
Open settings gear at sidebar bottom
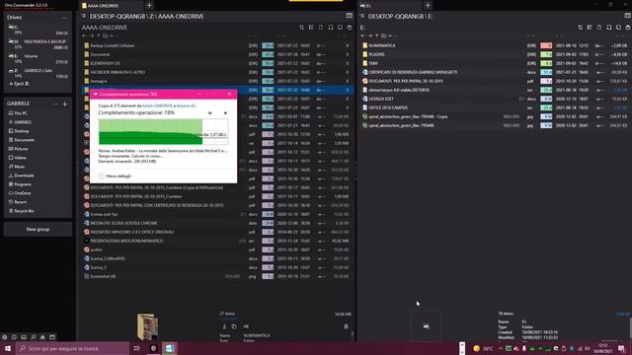click(x=4, y=337)
